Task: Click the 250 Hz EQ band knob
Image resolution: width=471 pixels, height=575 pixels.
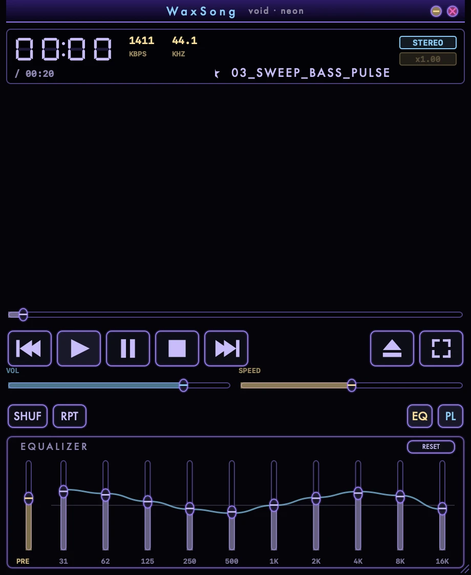Action: point(190,508)
